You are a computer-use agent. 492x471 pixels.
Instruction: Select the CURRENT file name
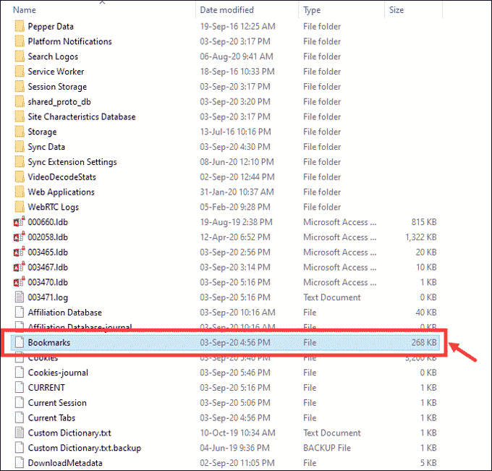click(46, 388)
